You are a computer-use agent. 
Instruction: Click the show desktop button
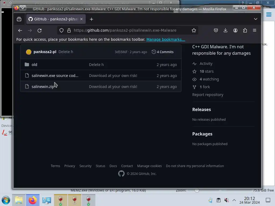(x=268, y=200)
